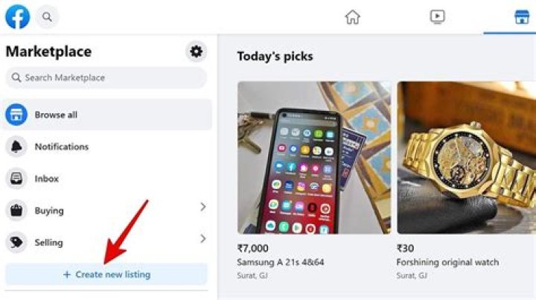Click the Forshining original watch title
This screenshot has height=300, width=536.
tap(447, 262)
